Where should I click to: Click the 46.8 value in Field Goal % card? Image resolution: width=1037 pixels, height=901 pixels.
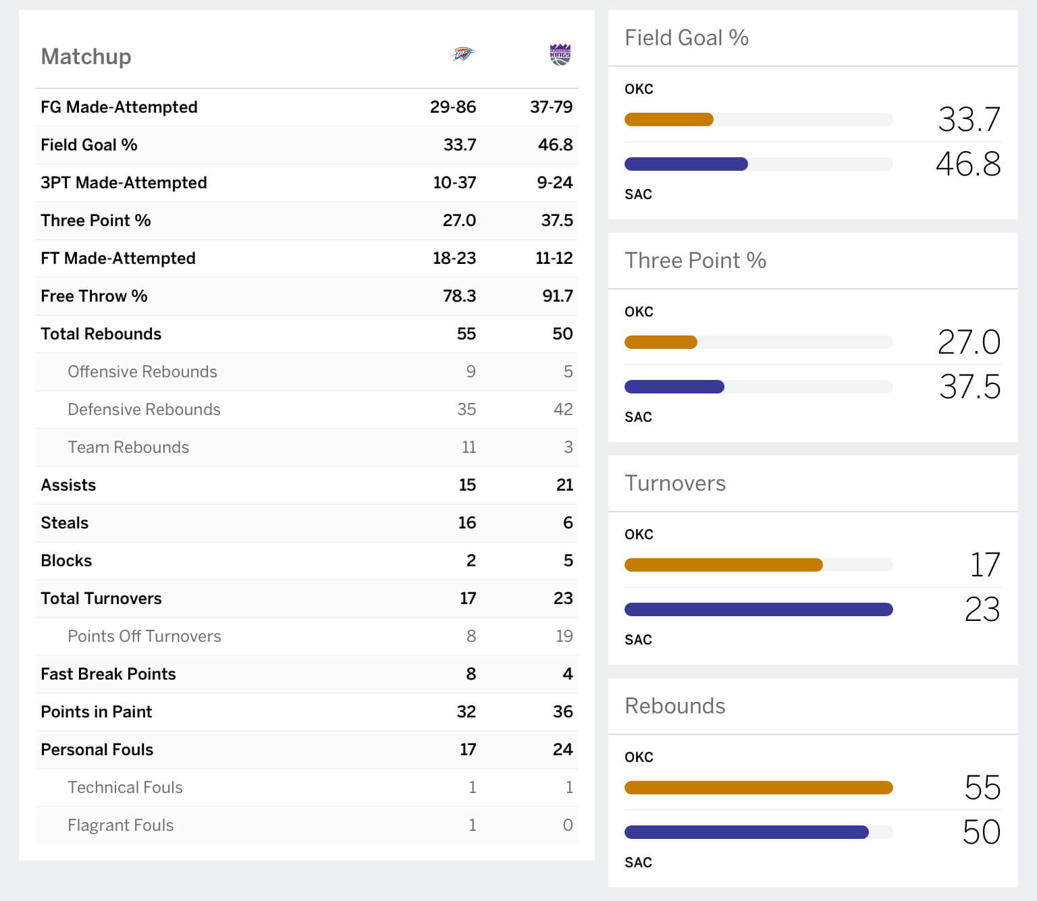coord(967,164)
